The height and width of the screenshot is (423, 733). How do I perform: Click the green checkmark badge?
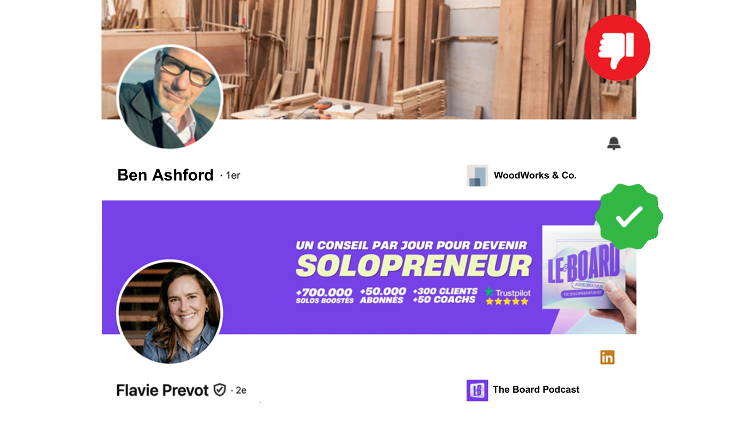coord(629,216)
